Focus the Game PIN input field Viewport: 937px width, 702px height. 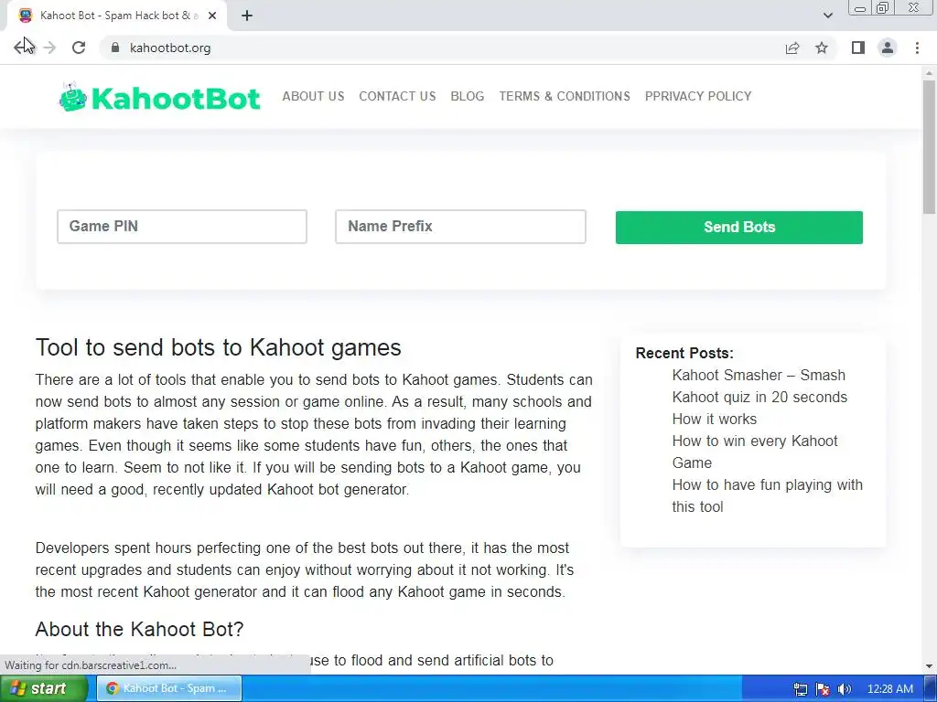pos(182,227)
